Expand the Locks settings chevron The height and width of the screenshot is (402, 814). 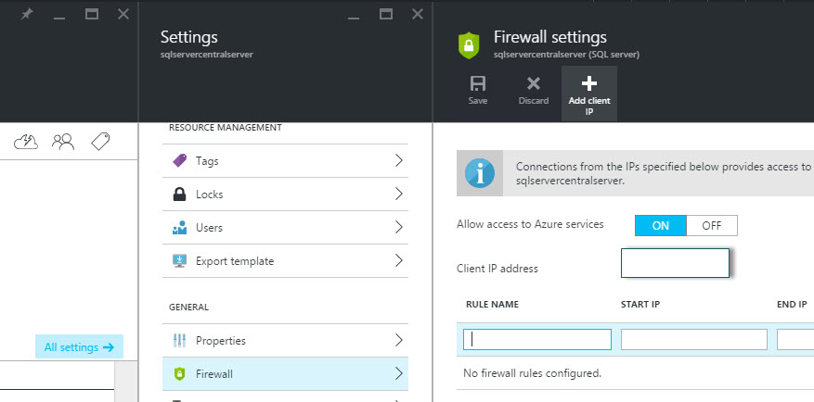point(399,195)
